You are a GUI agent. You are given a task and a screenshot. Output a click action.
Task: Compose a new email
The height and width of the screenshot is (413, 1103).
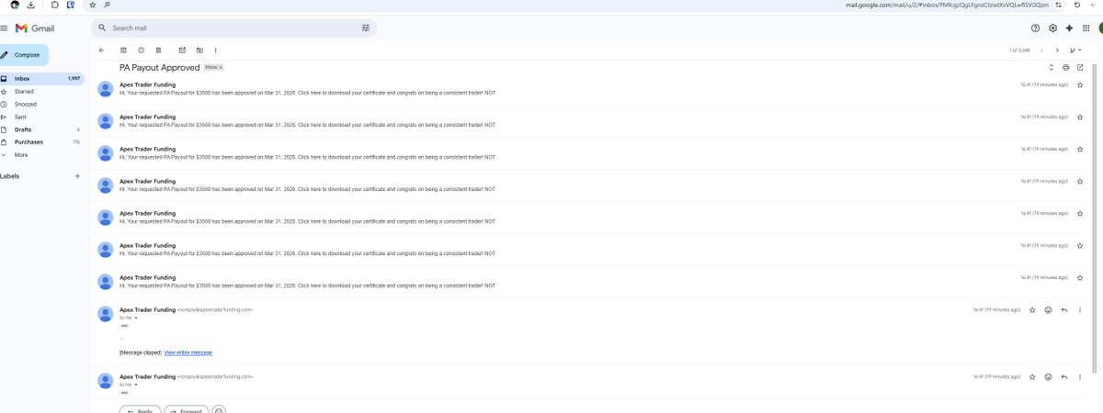24,55
